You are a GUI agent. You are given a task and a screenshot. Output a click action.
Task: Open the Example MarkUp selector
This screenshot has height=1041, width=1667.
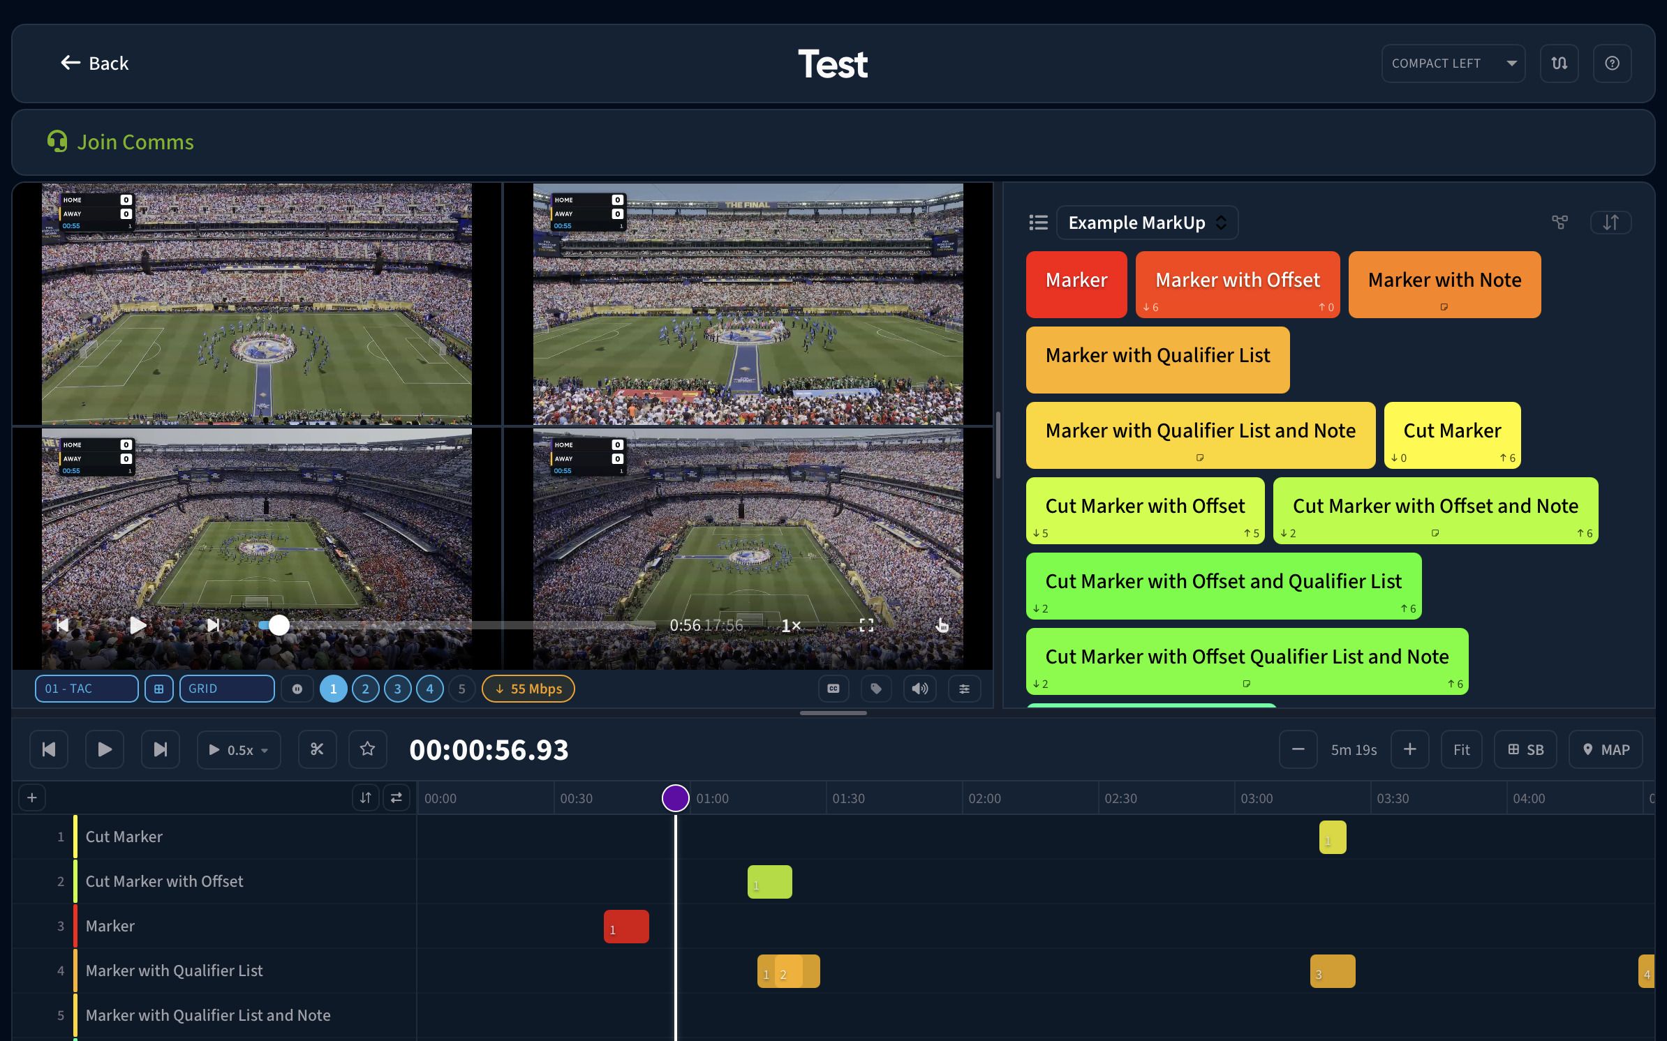[1147, 223]
